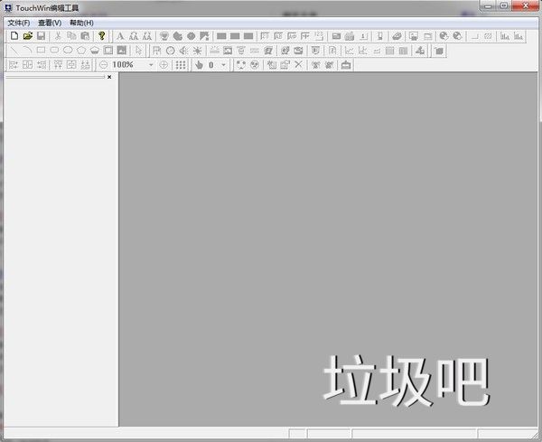Select the Rounded rectangle tool
Screen dimensions: 542x442
[x=54, y=51]
